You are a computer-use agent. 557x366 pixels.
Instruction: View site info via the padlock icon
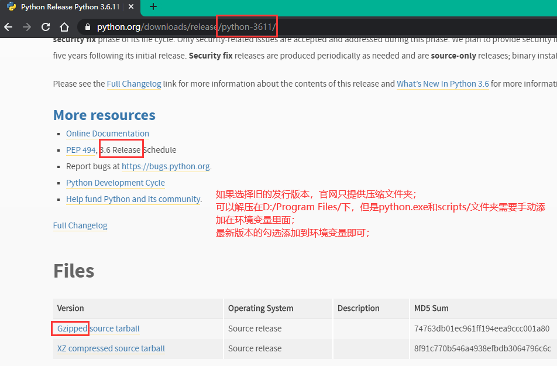pos(88,27)
